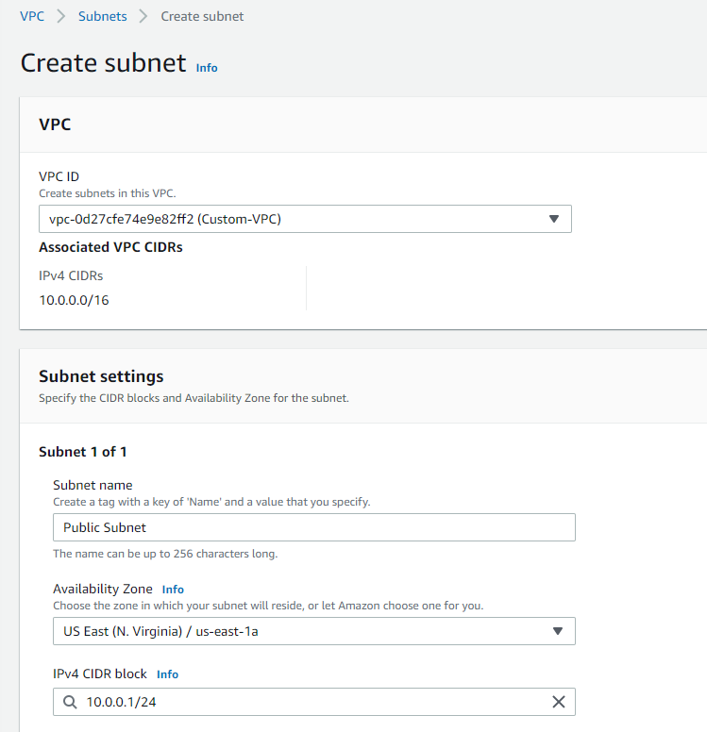Focus the Subnet name input containing Public Subnet

pos(314,527)
